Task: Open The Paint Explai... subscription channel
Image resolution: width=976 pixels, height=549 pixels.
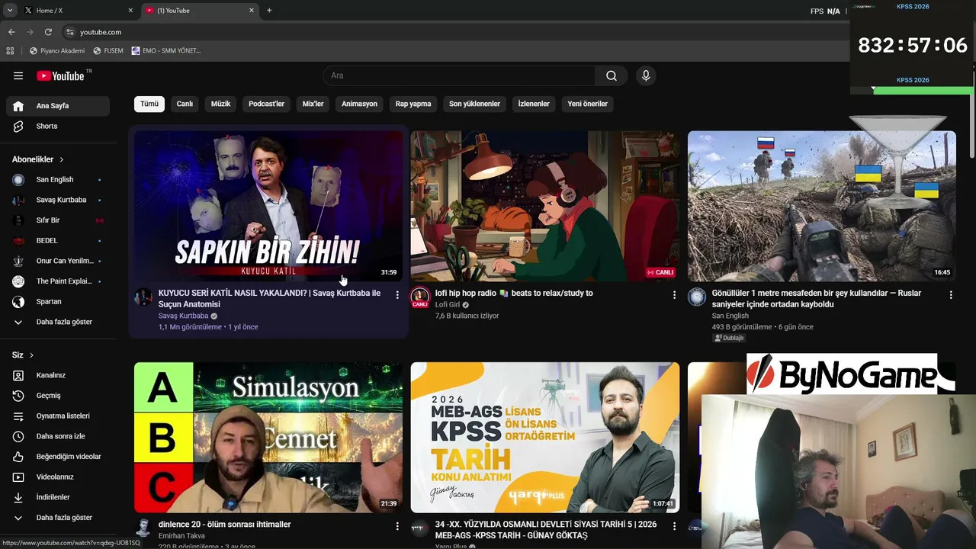Action: coord(58,281)
